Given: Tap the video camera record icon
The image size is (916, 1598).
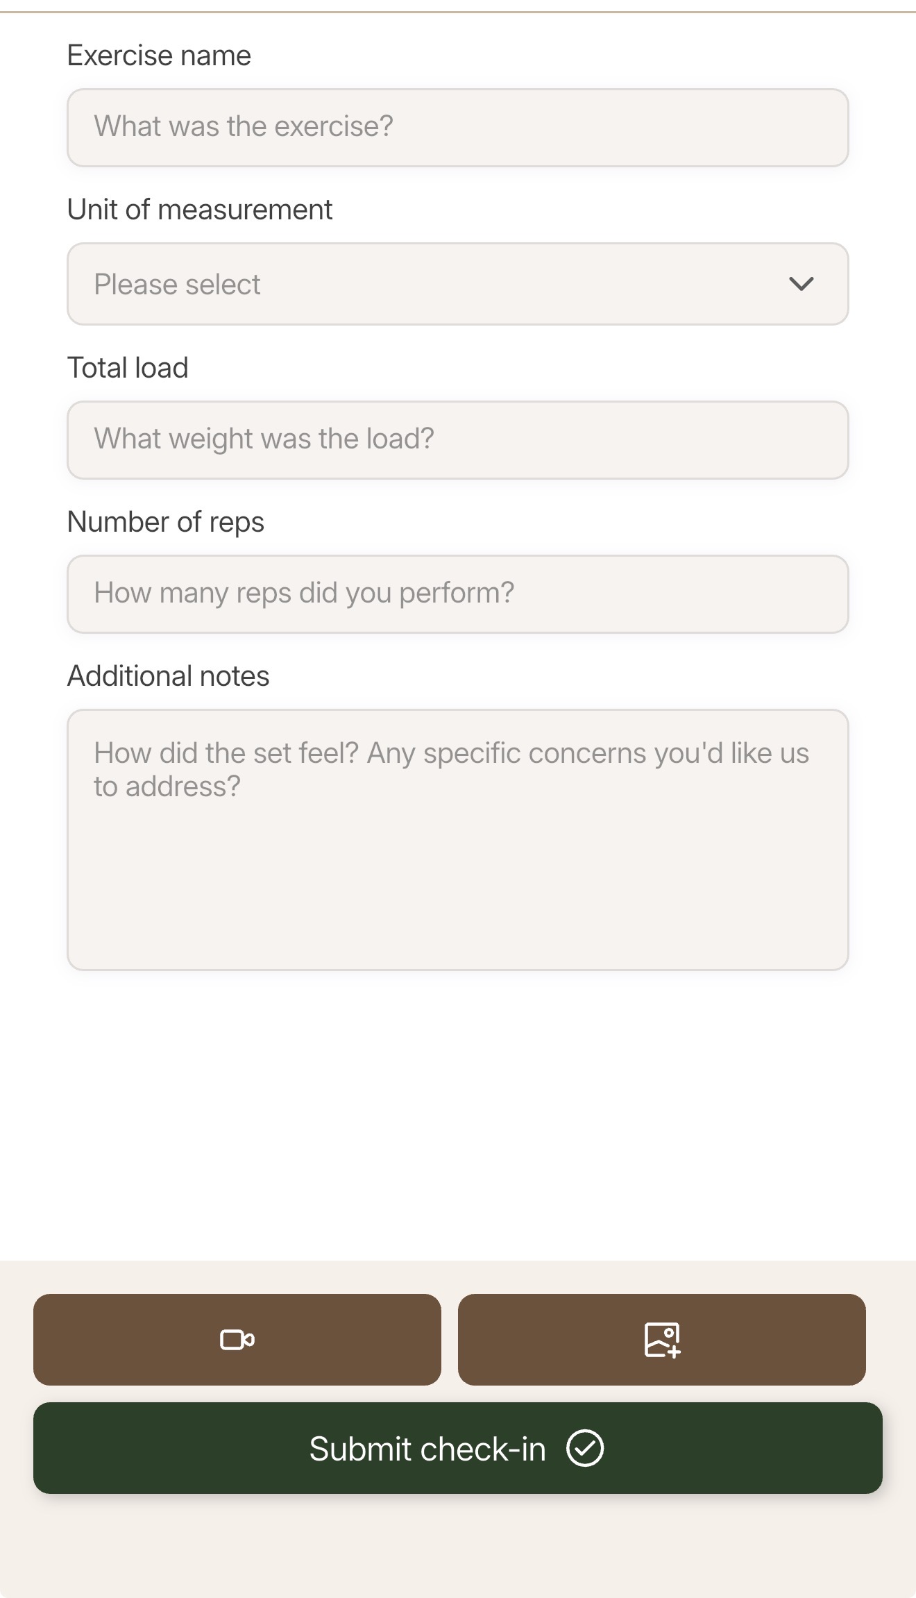Looking at the screenshot, I should click(237, 1339).
